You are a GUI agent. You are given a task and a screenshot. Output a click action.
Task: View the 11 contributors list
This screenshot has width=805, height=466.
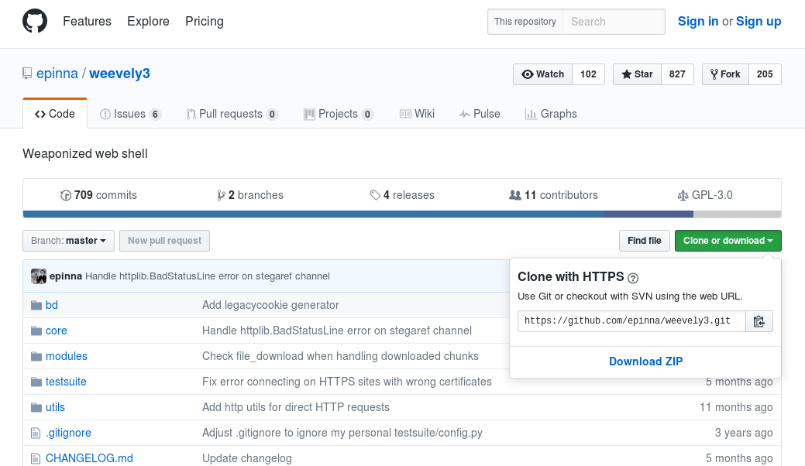(553, 195)
